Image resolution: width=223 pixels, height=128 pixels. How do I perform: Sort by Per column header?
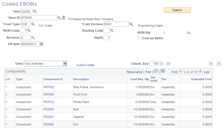(164, 79)
